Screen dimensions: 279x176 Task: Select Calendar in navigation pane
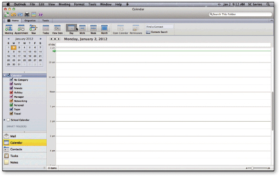coord(25,143)
